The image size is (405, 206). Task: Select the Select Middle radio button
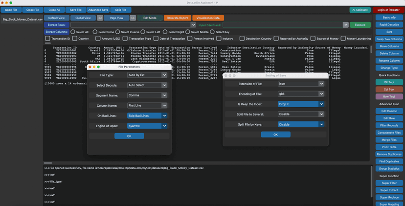coord(188,32)
